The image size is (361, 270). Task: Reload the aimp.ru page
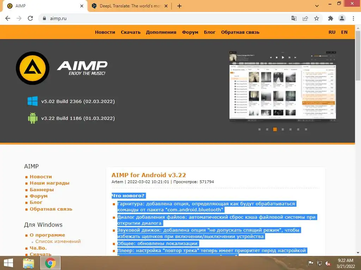point(30,18)
